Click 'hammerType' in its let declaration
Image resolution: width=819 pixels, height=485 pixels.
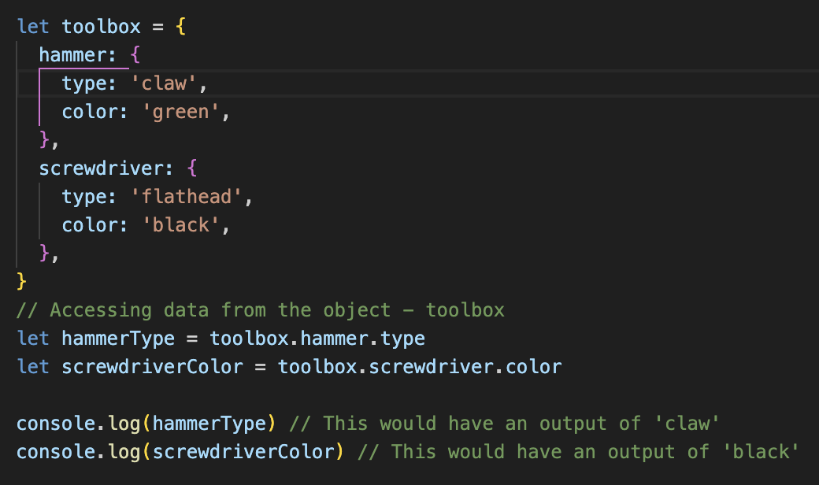118,339
